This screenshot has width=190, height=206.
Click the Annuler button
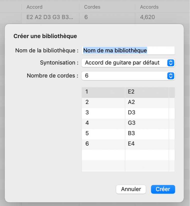click(x=131, y=189)
